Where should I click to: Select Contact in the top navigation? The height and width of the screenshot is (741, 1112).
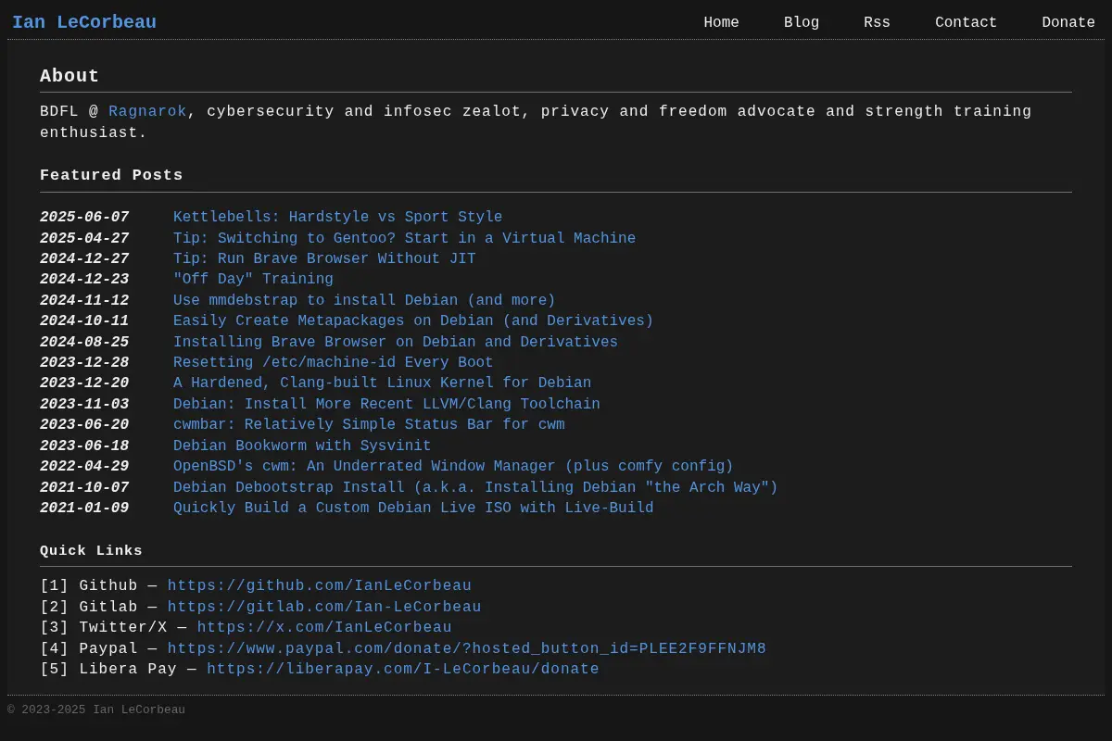pos(966,22)
